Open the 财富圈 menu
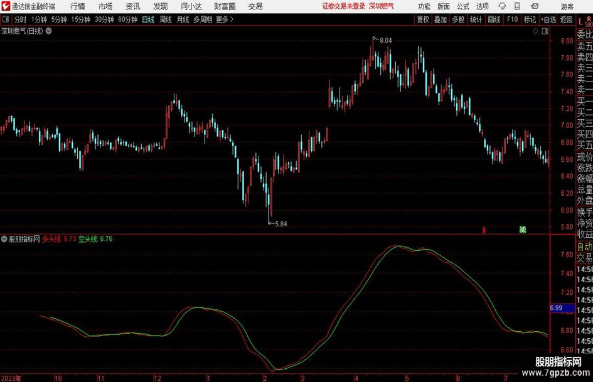593x382 pixels. pyautogui.click(x=225, y=6)
